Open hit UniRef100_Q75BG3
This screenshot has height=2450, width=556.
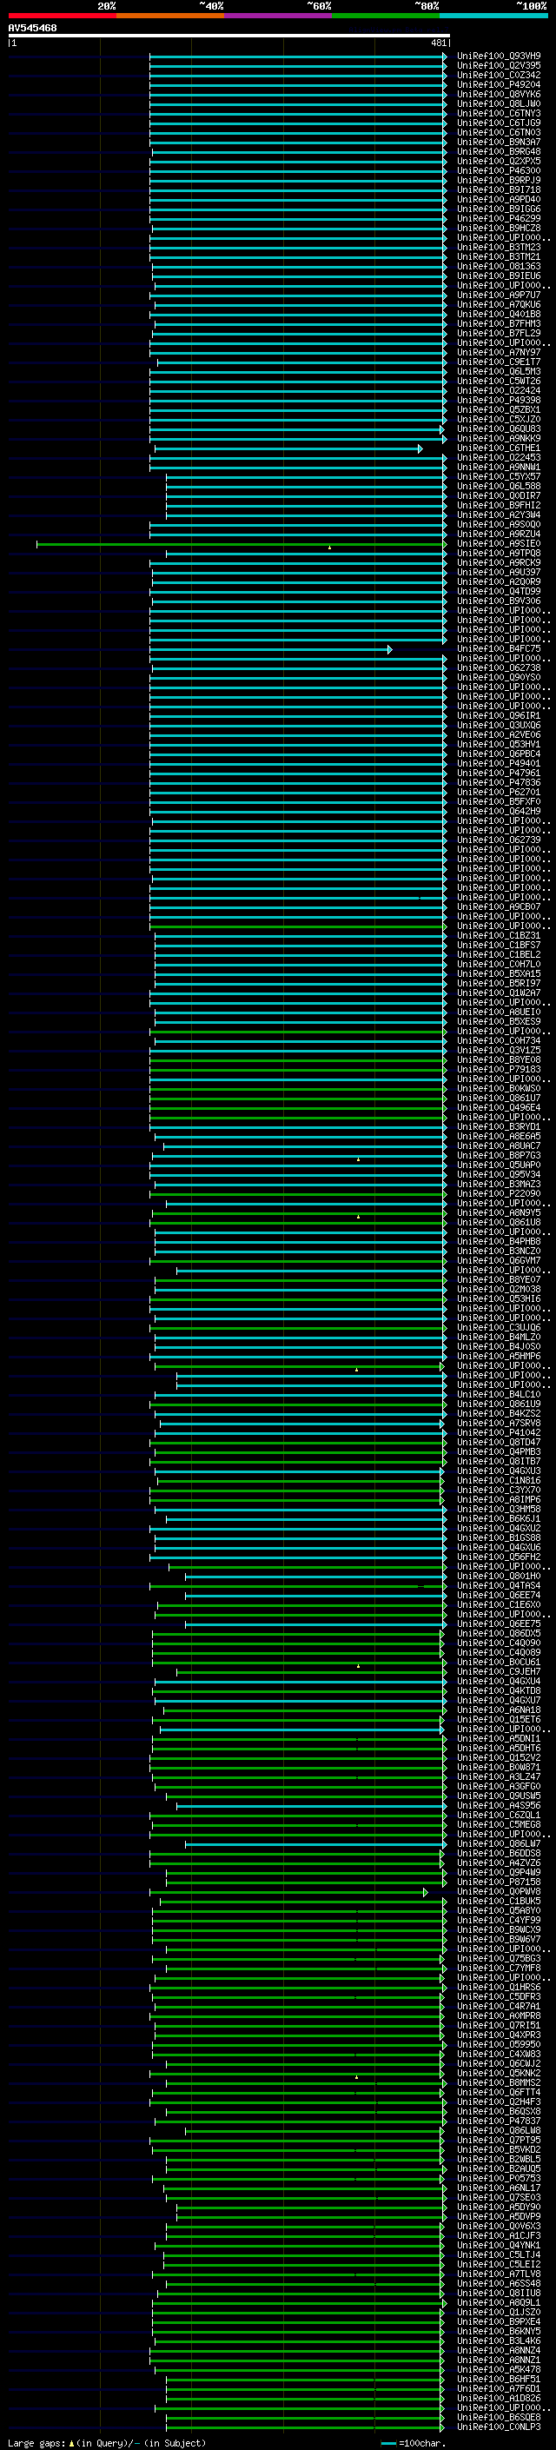(x=499, y=1958)
